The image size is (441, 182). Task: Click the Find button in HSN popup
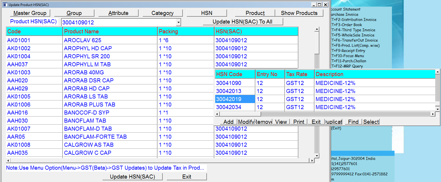click(353, 122)
